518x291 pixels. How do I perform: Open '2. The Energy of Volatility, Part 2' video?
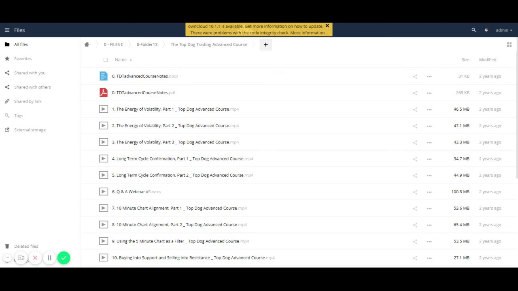click(x=175, y=126)
